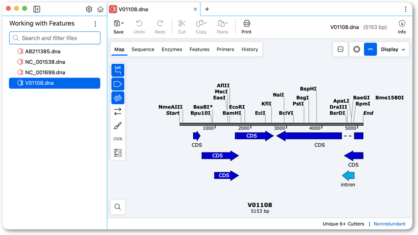Select V01108.dna in file list
The width and height of the screenshot is (418, 235).
tap(55, 83)
